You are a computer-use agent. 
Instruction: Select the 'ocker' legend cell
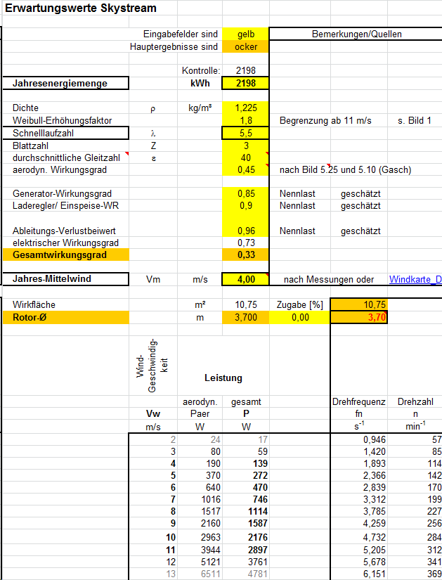click(245, 47)
